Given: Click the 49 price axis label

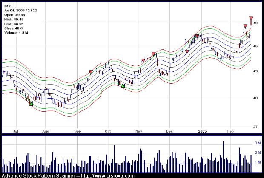Looking at the screenshot, I should click(x=255, y=23).
